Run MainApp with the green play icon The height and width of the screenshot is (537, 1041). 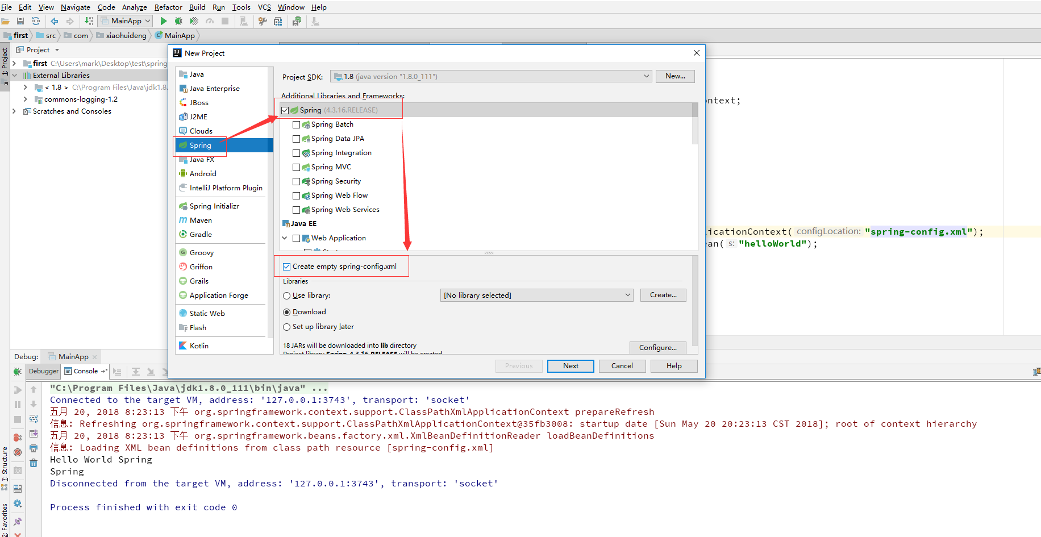pos(164,21)
